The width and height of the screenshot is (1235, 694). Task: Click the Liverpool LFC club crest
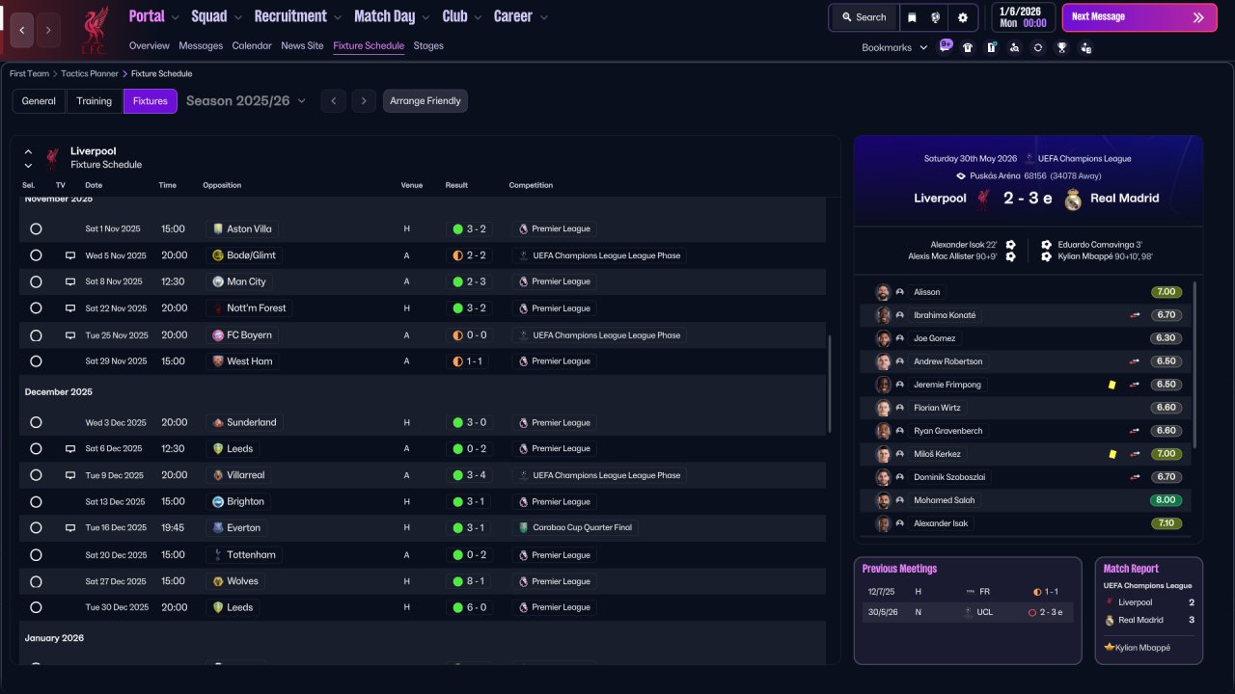click(94, 29)
